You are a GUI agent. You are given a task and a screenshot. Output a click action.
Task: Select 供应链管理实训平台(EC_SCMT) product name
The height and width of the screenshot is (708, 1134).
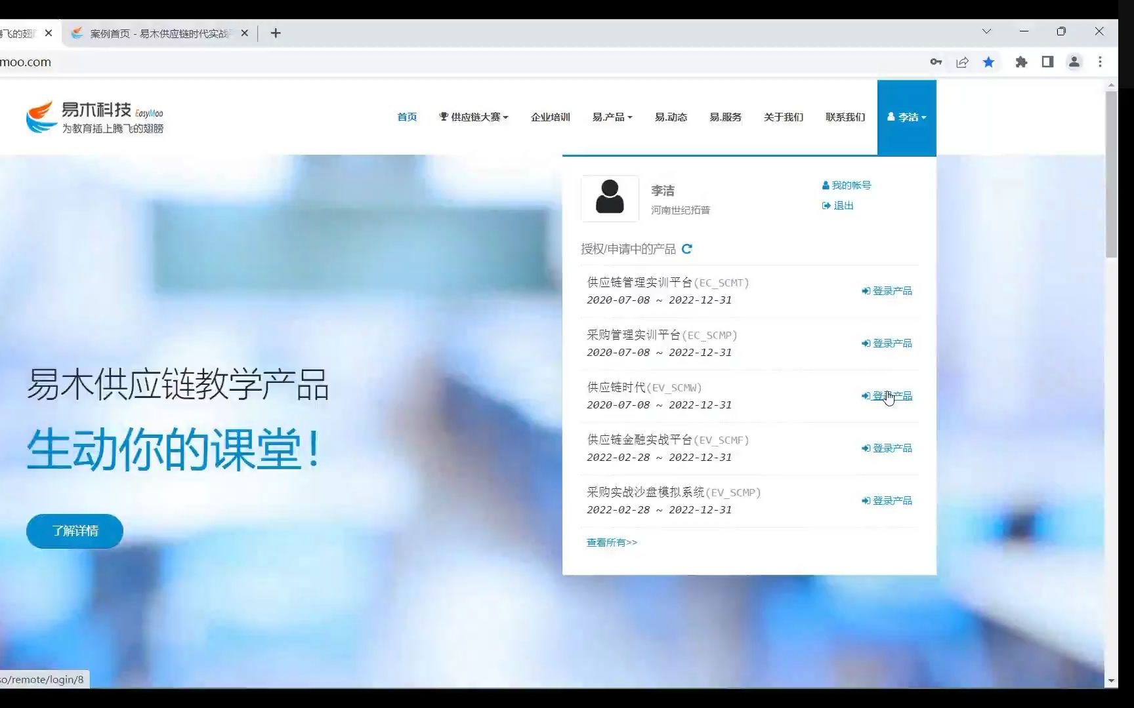(667, 283)
